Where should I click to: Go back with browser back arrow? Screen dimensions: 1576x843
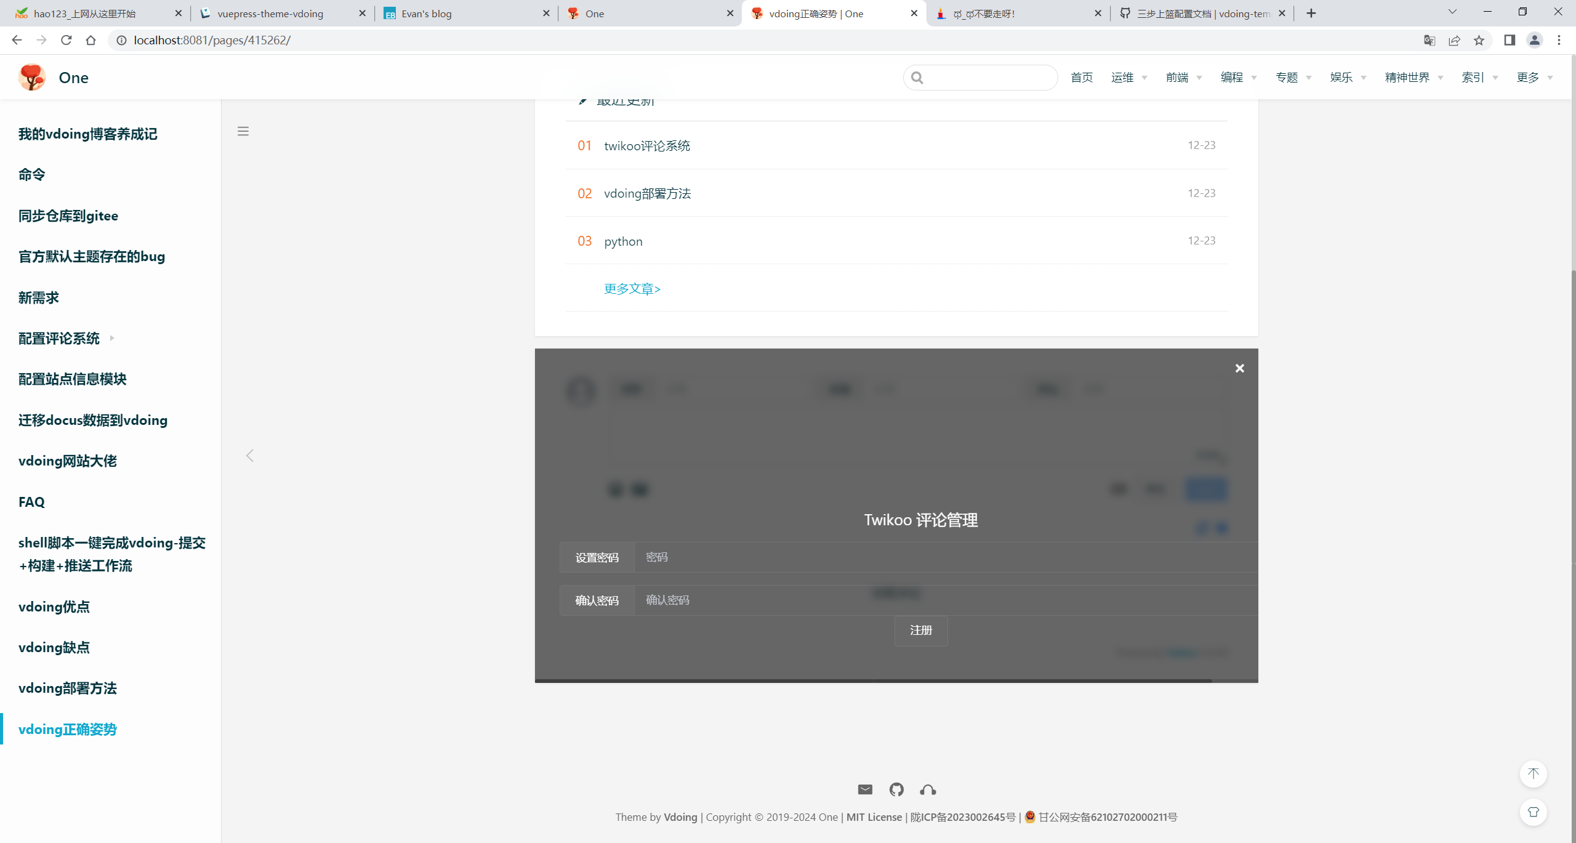[x=17, y=40]
